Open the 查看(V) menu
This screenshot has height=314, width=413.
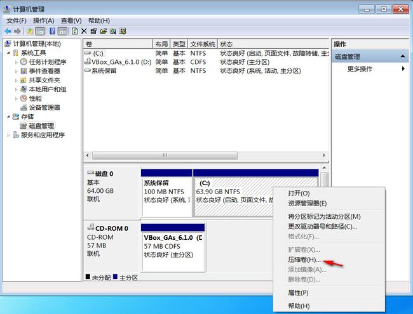click(x=71, y=21)
